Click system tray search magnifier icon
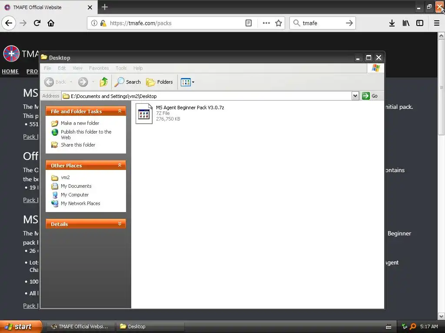Screen dimensions: 445x333 (413, 326)
